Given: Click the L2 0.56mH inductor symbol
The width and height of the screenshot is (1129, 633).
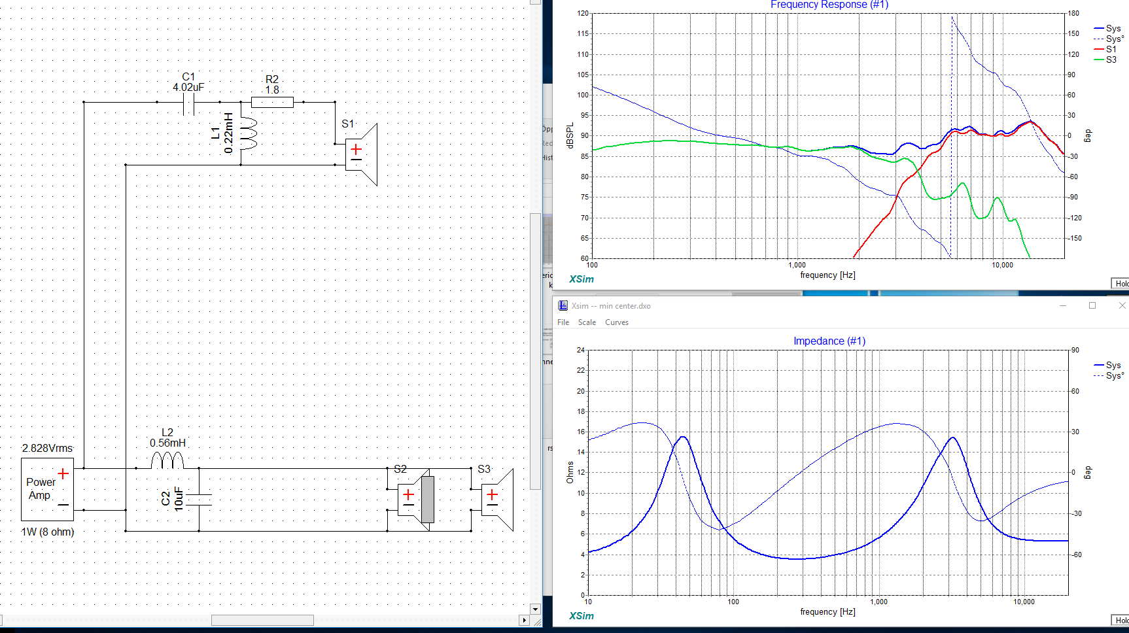Looking at the screenshot, I should (x=167, y=462).
